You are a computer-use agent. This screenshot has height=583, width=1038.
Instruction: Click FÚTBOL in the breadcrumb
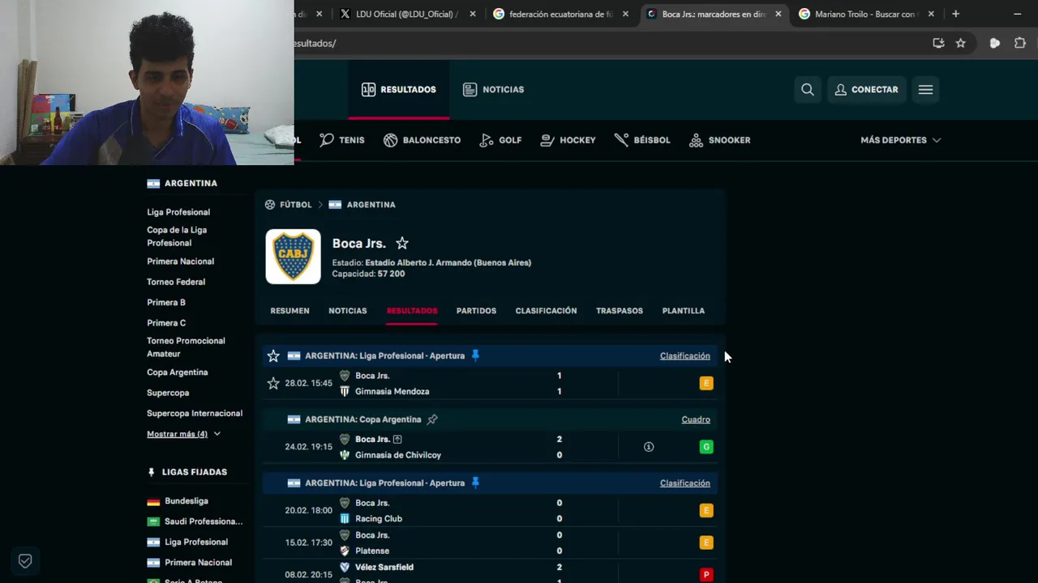tap(295, 205)
